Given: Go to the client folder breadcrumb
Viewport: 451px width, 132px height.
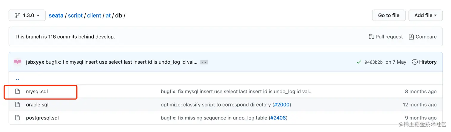Looking at the screenshot, I should (94, 15).
